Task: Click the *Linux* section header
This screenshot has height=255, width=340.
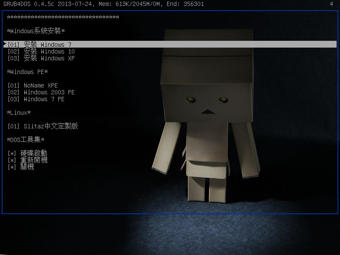Action: click(x=19, y=113)
